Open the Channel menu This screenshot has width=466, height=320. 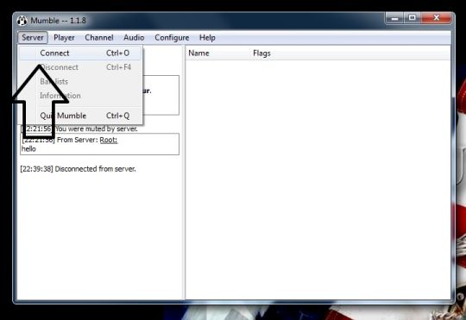(x=99, y=38)
